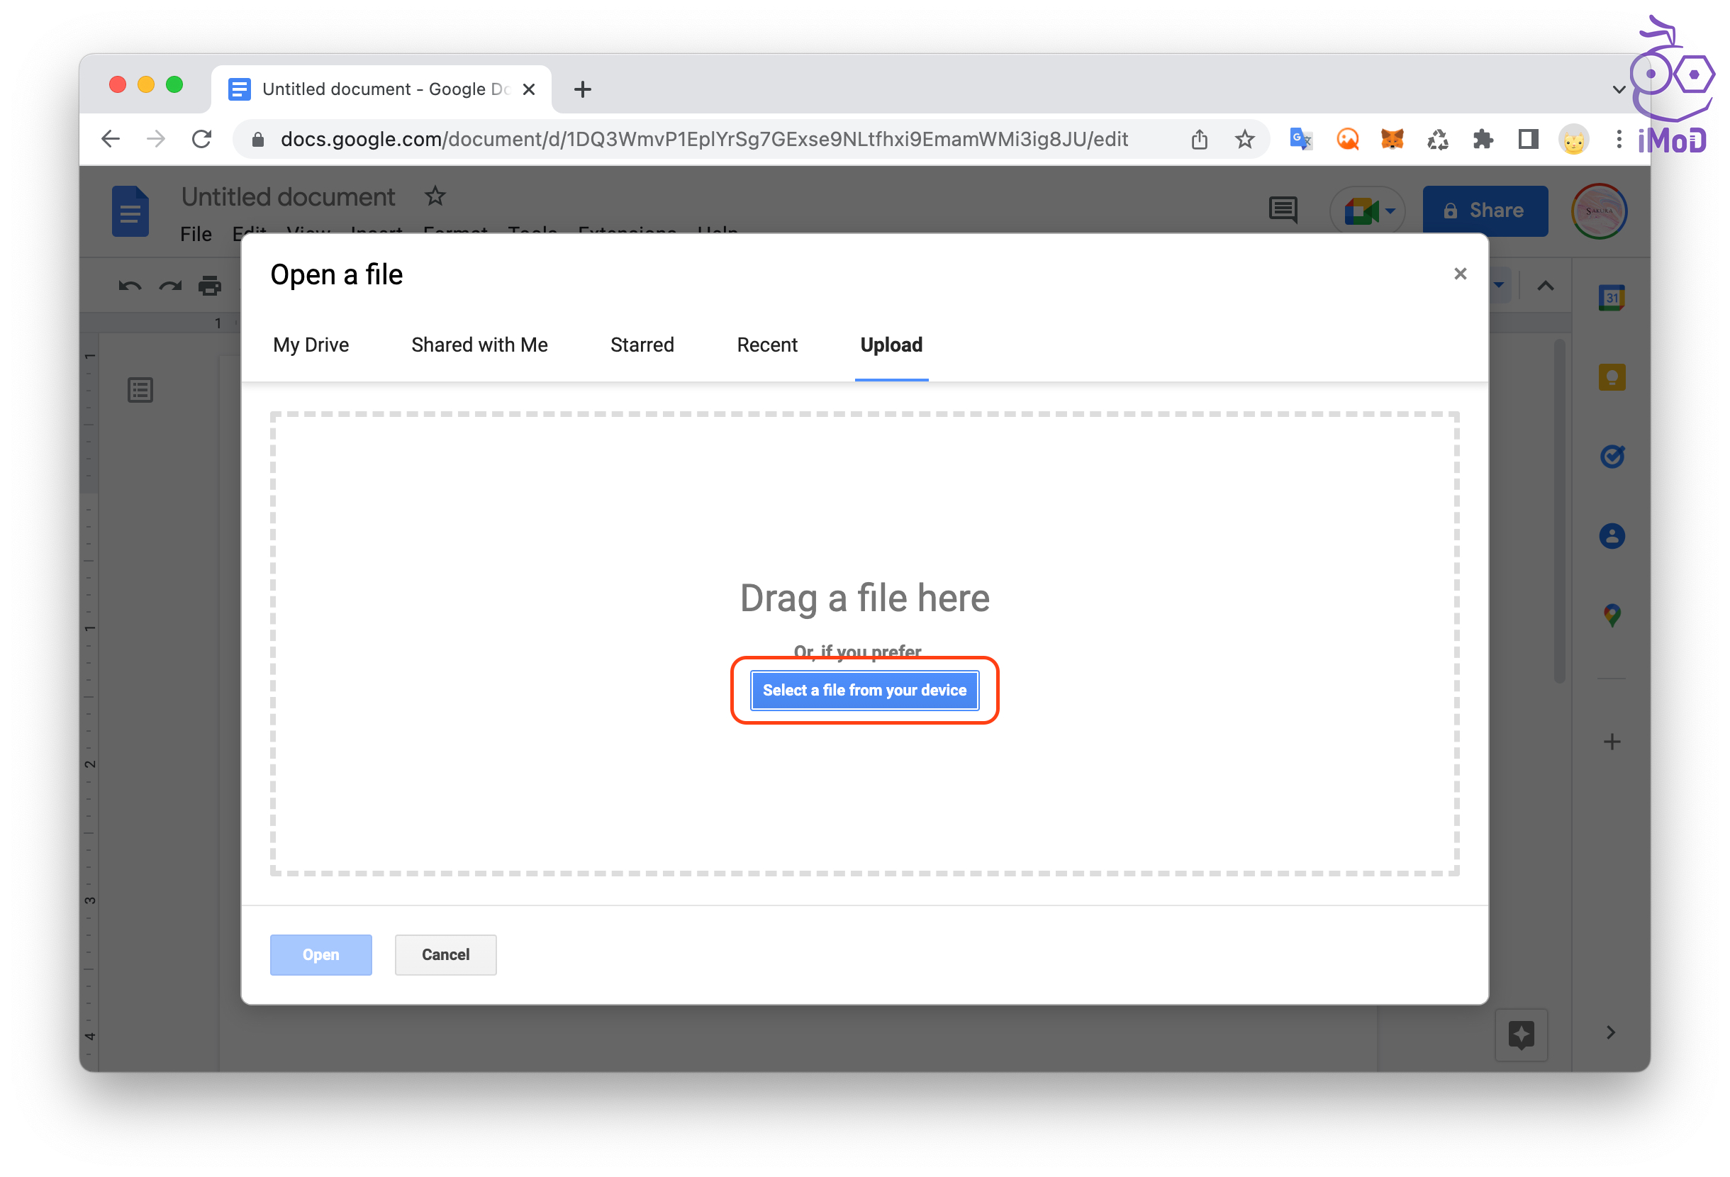The width and height of the screenshot is (1730, 1177).
Task: Bookmark this page with the star icon
Action: click(1244, 139)
